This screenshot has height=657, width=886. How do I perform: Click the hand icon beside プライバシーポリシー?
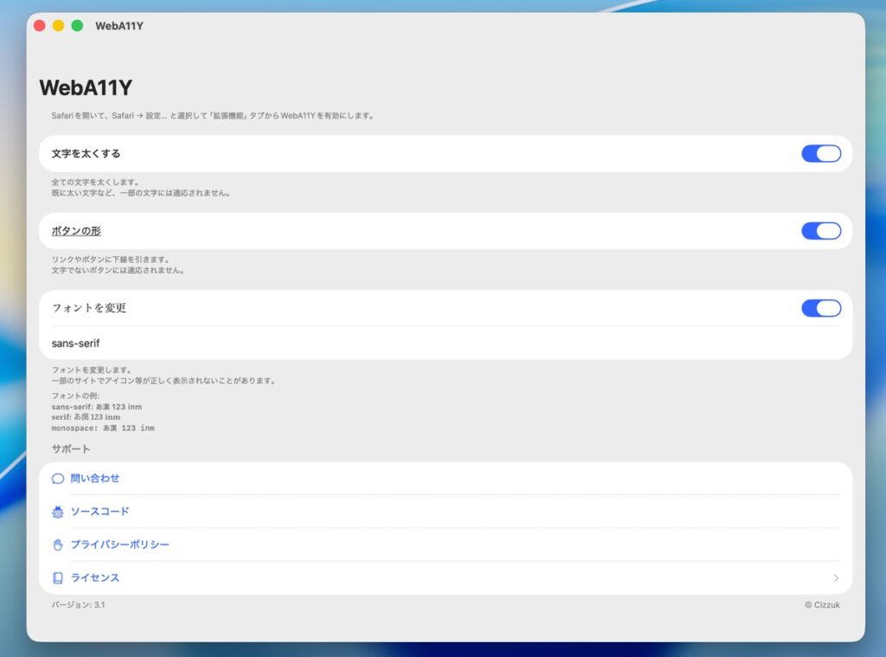pyautogui.click(x=58, y=544)
